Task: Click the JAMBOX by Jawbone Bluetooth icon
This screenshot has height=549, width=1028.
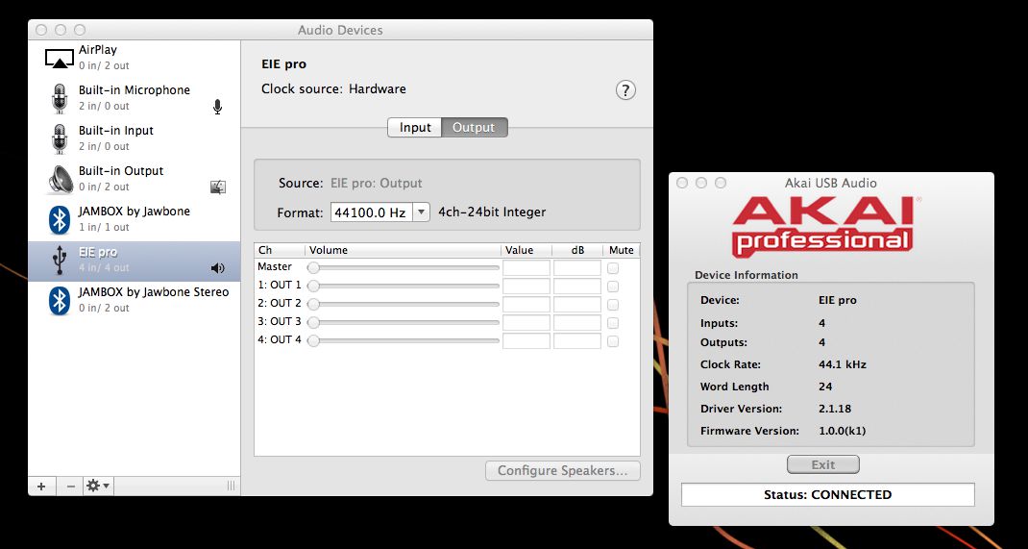Action: click(60, 219)
